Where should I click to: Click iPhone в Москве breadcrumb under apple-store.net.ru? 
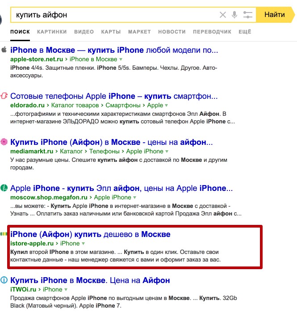point(93,59)
